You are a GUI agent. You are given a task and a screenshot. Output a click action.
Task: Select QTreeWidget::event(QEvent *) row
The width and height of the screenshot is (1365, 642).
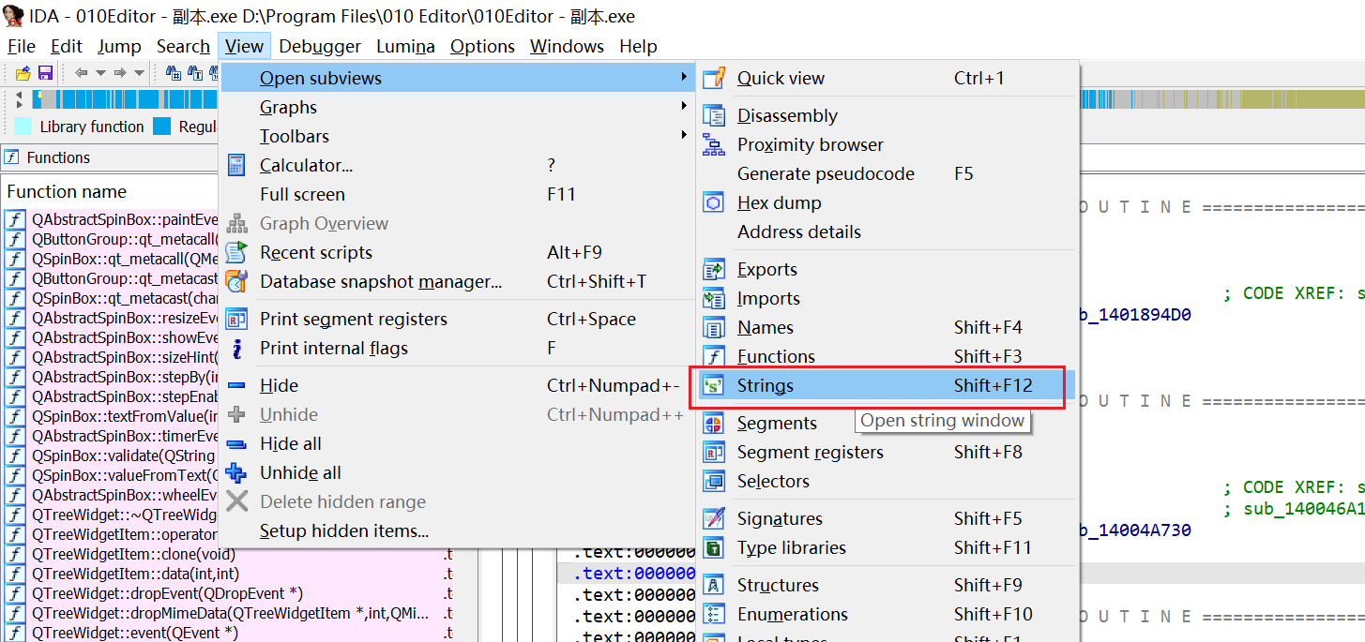tap(227, 633)
